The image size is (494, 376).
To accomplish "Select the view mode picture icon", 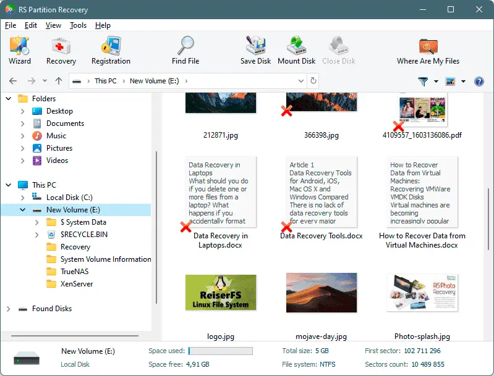I will [450, 81].
